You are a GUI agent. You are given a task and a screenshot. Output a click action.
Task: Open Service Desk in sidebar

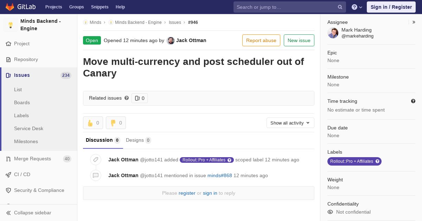[x=28, y=129]
